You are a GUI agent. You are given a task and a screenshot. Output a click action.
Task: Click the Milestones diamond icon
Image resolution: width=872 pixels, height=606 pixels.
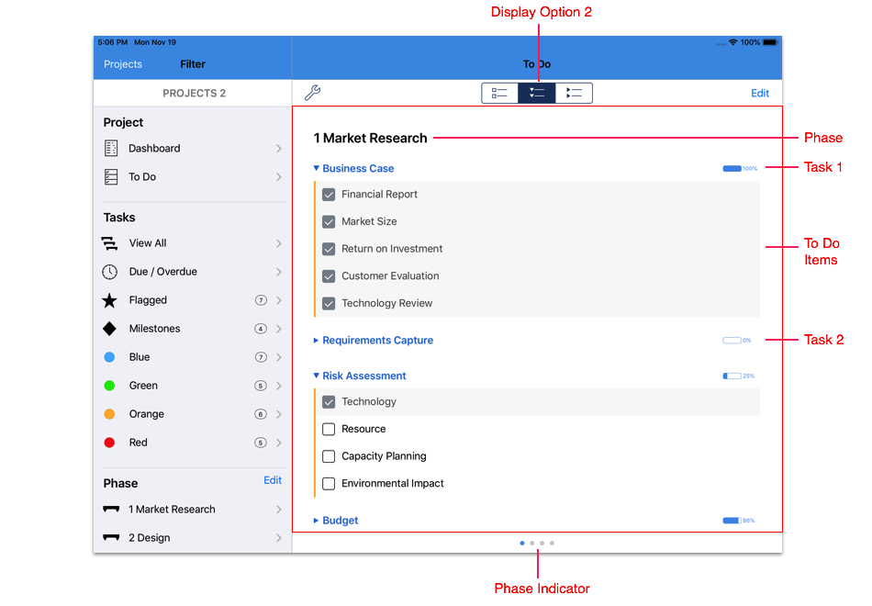pyautogui.click(x=109, y=329)
